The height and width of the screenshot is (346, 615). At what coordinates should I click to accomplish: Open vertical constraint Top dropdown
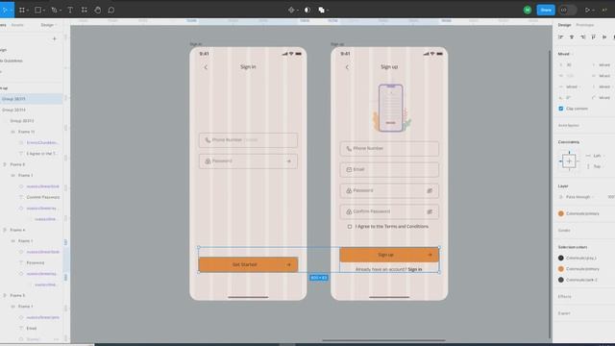tap(597, 166)
